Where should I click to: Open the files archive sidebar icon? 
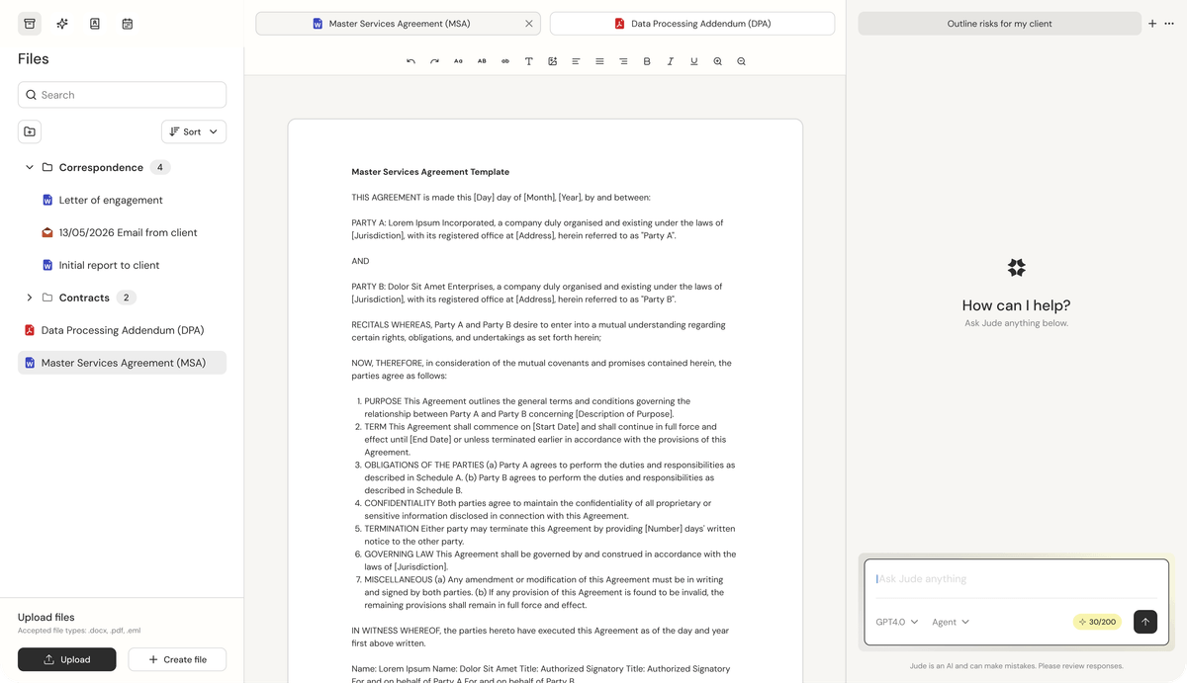tap(30, 24)
